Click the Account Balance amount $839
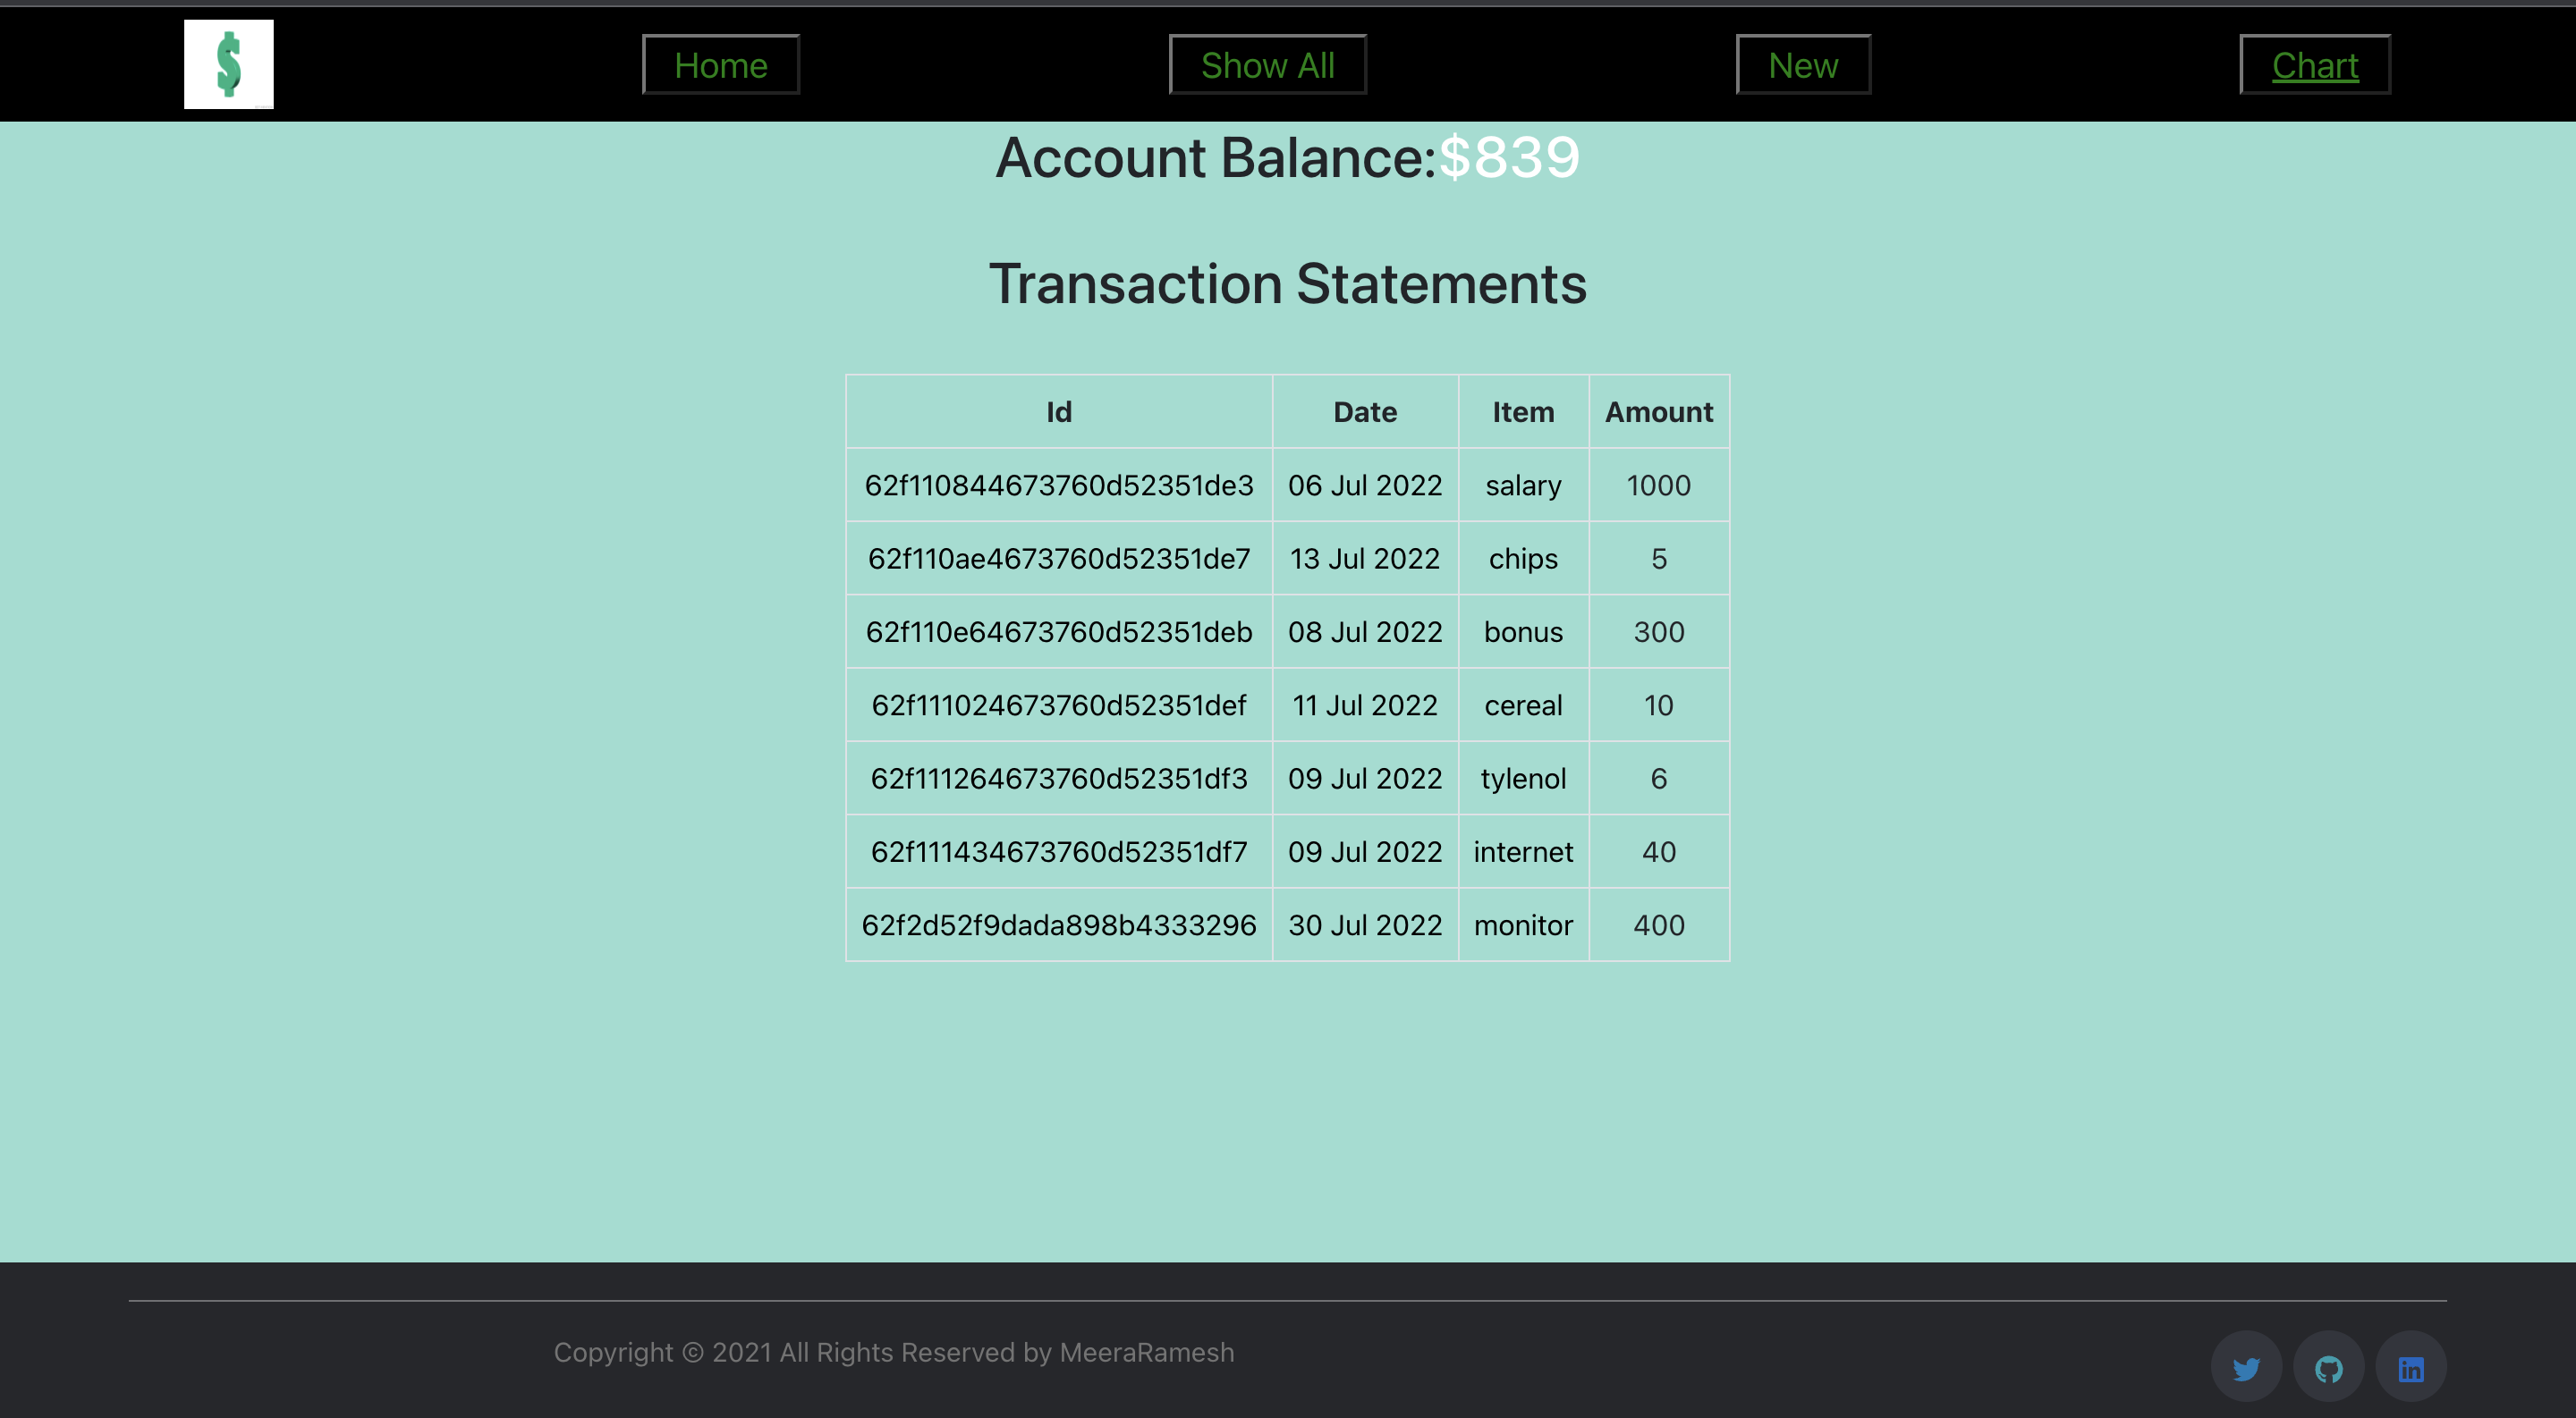Screen dimensions: 2576x1418 (x=1509, y=156)
